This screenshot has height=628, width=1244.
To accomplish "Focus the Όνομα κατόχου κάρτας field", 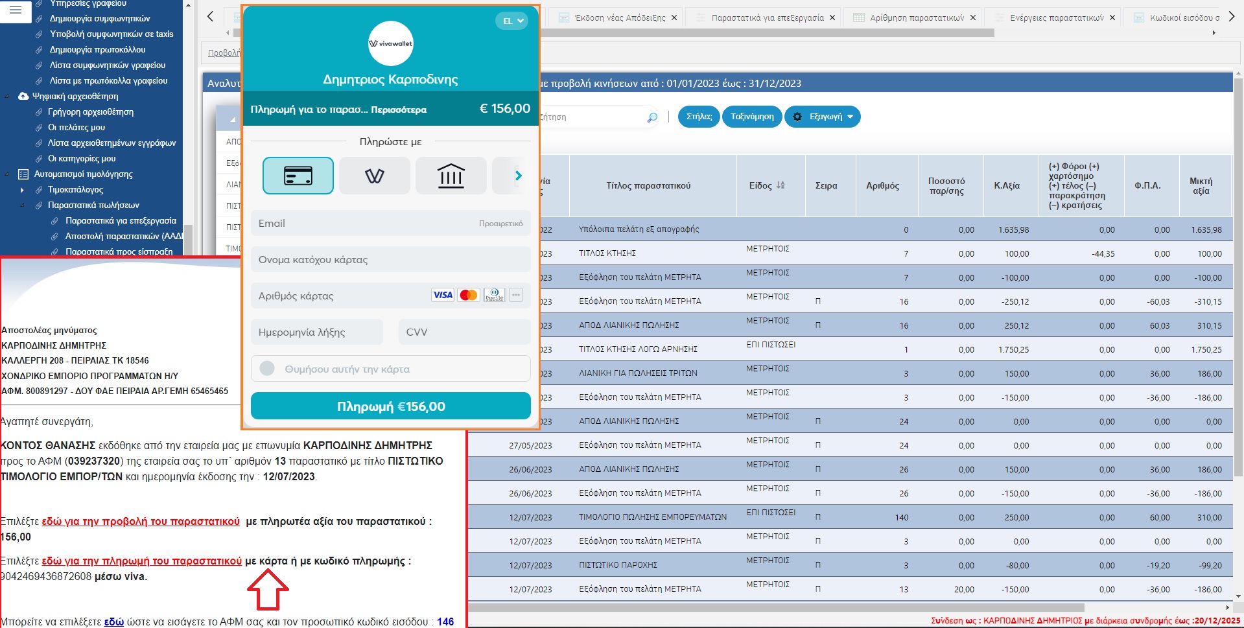I will click(391, 259).
